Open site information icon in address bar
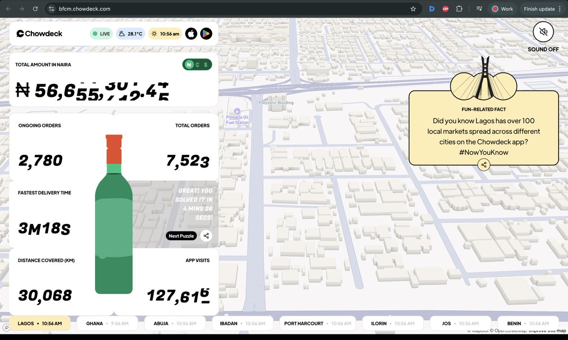 [52, 9]
